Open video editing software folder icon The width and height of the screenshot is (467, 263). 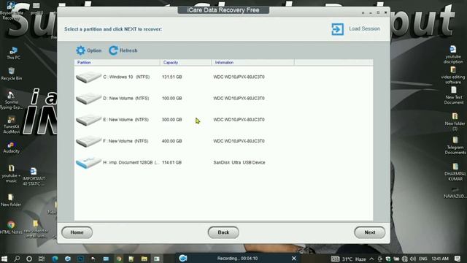point(453,75)
